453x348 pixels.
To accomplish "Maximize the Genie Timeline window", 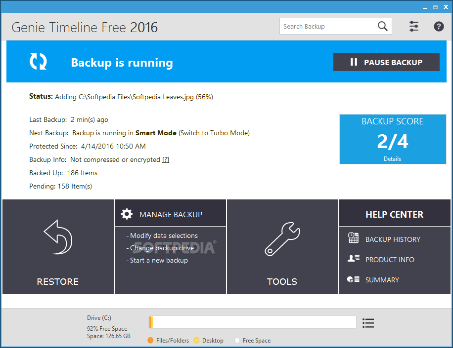I will 435,7.
